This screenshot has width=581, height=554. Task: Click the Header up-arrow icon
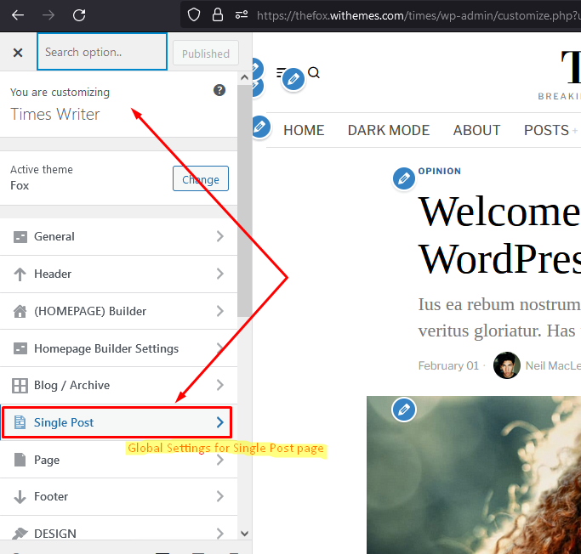(20, 274)
